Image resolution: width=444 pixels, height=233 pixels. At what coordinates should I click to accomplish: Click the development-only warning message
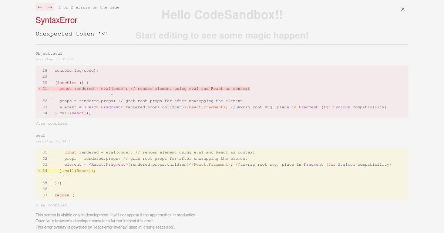[116, 215]
